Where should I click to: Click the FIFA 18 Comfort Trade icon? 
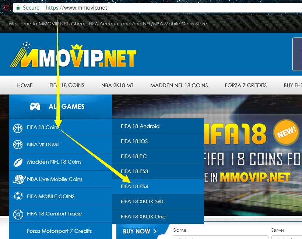[18, 214]
